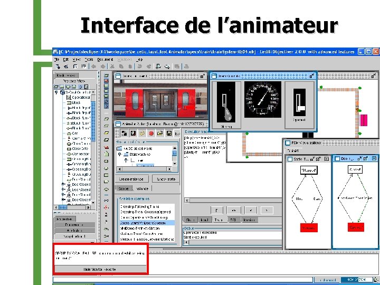Image resolution: width=380 pixels, height=285 pixels.
Task: Click the open folder icon in Animator toolbar
Action: pos(160,134)
